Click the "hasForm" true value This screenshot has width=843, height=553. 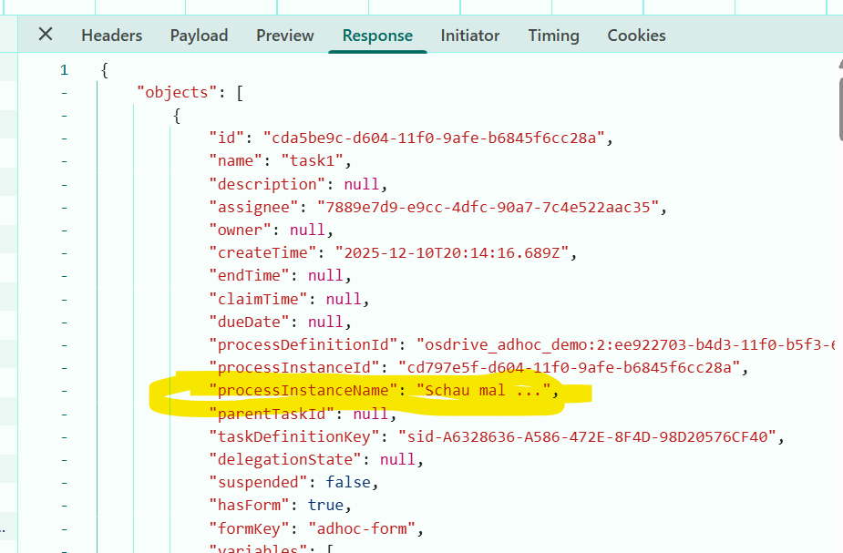[x=325, y=505]
